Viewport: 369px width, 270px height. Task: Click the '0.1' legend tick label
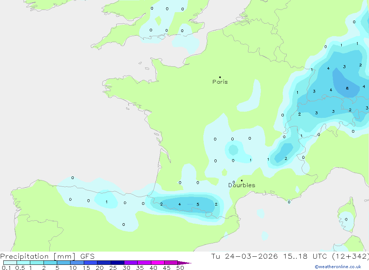click(6, 268)
